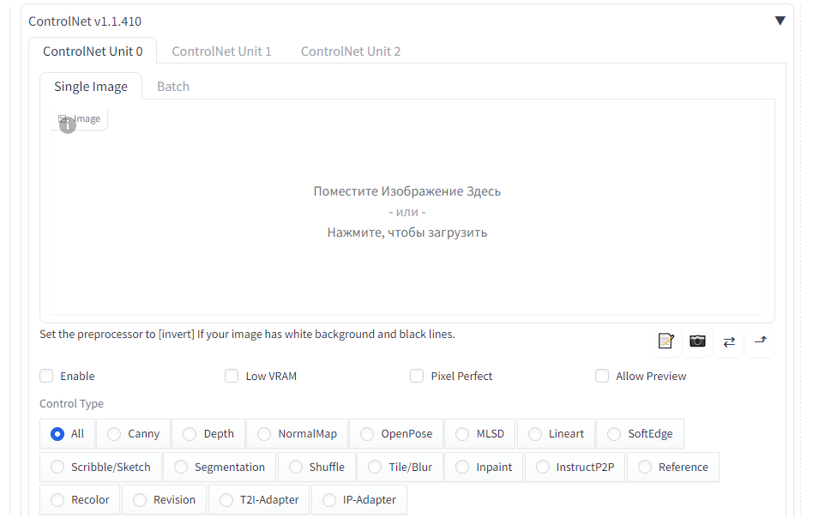Toggle the Low VRAM checkbox
The width and height of the screenshot is (813, 525).
(232, 376)
